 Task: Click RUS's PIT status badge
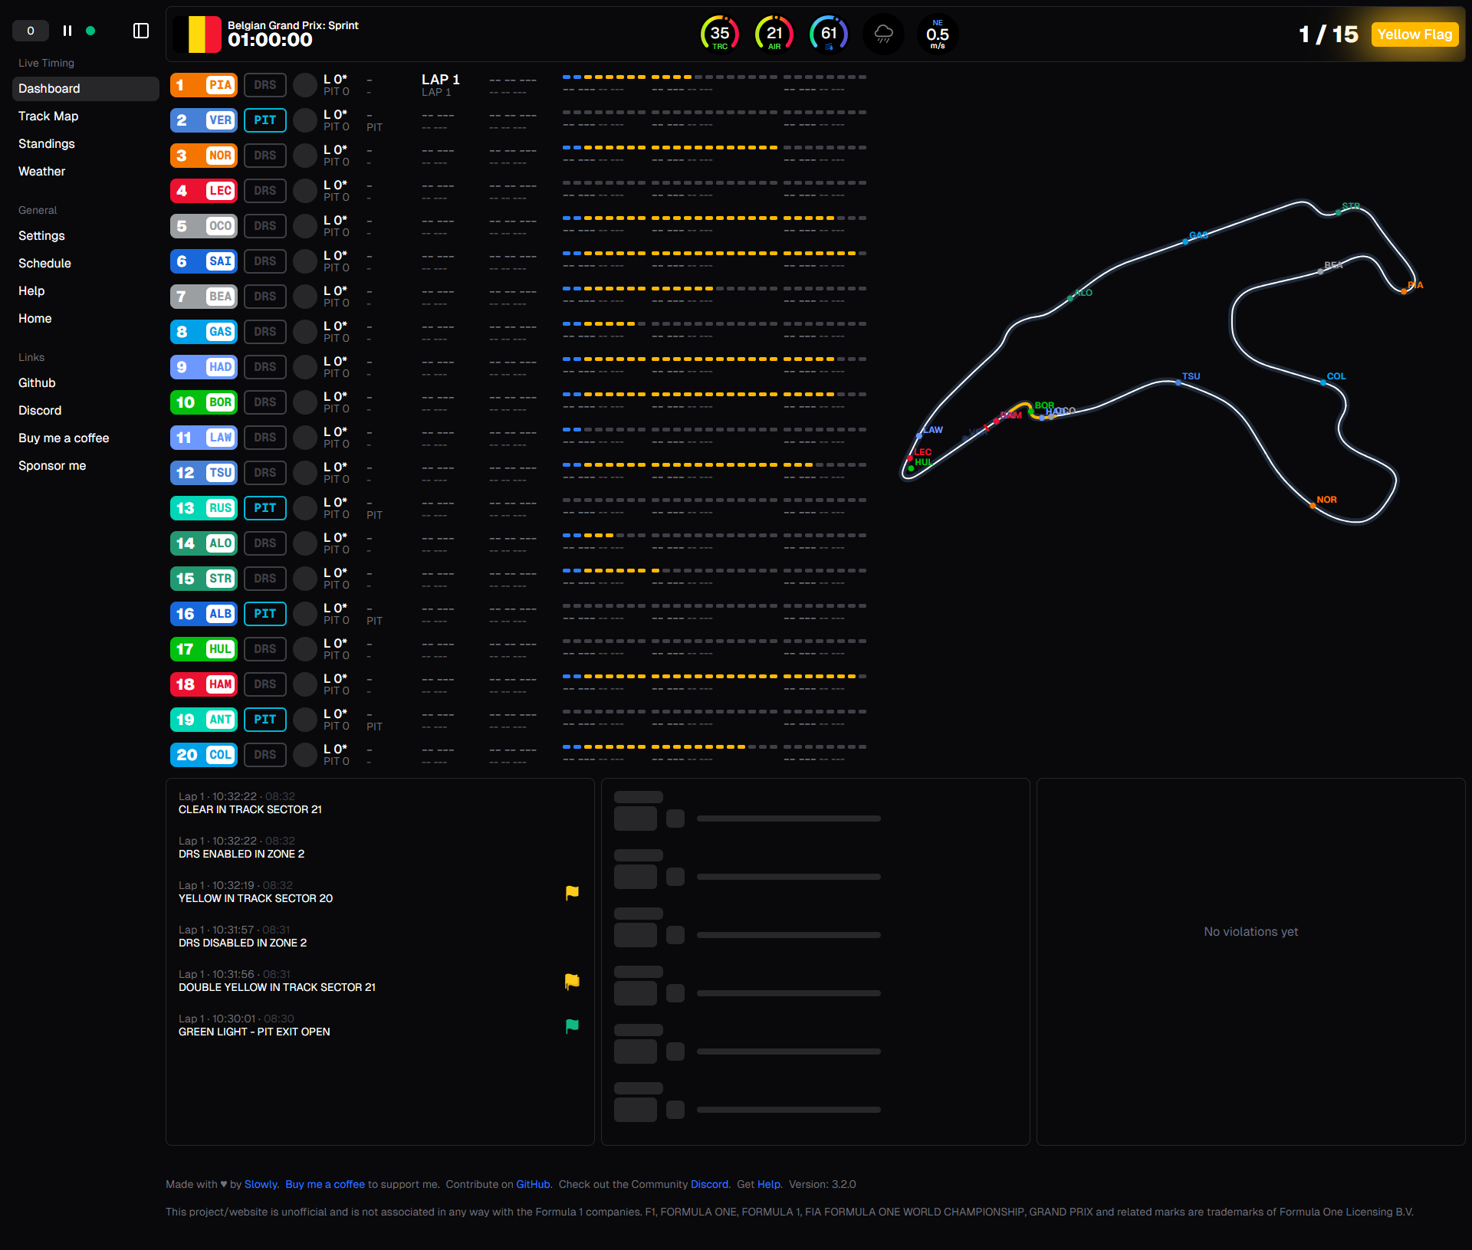tap(265, 508)
